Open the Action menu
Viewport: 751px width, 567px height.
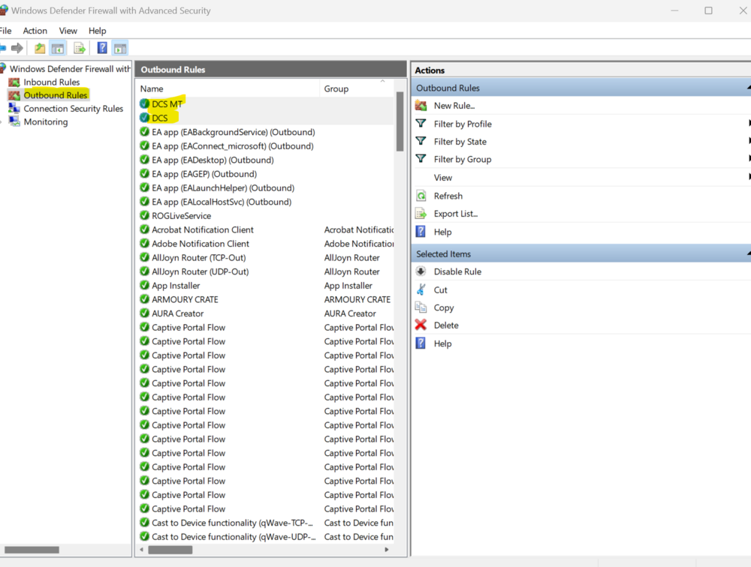[35, 31]
